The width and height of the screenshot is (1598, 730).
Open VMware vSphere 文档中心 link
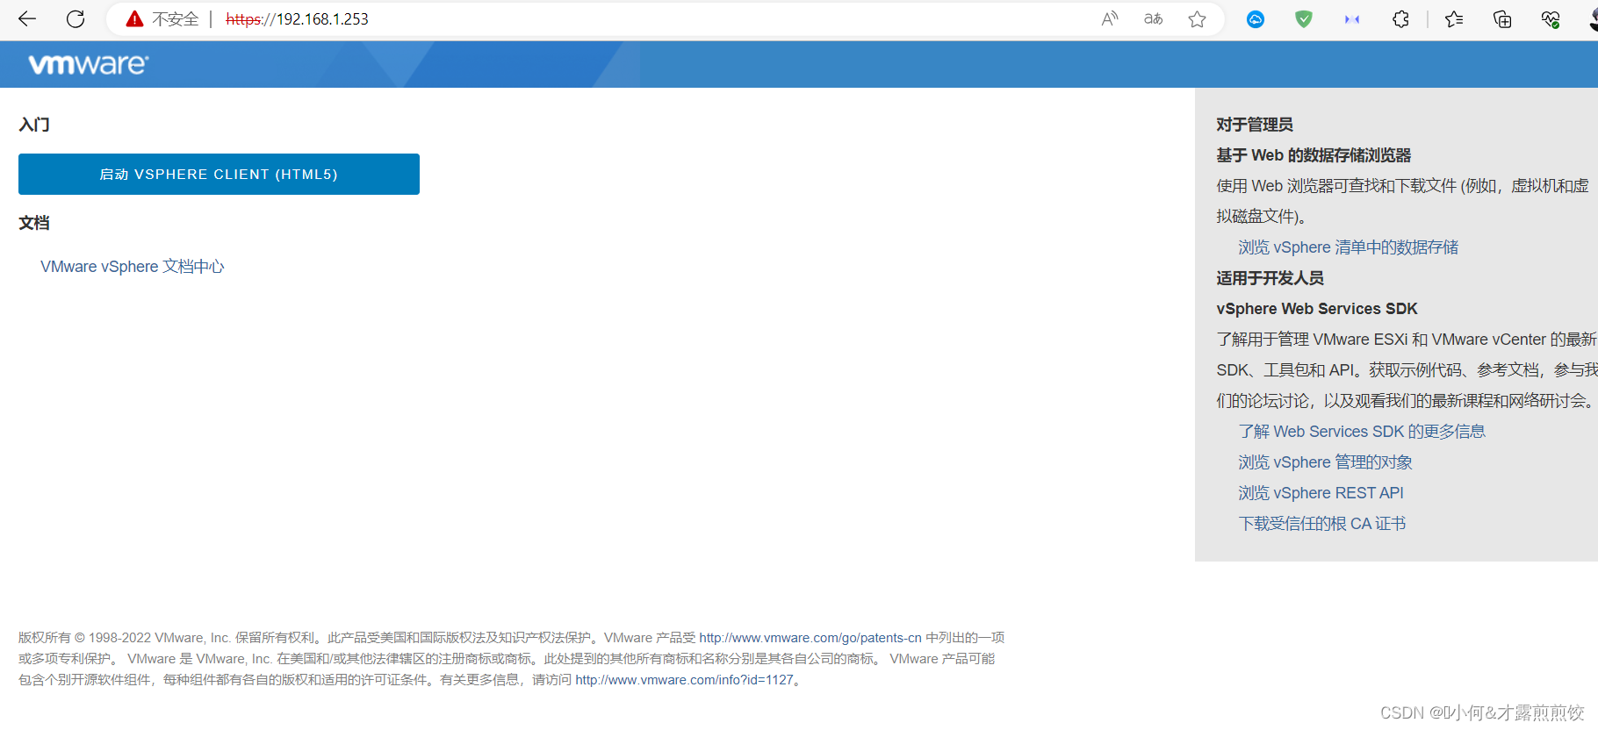pyautogui.click(x=133, y=267)
